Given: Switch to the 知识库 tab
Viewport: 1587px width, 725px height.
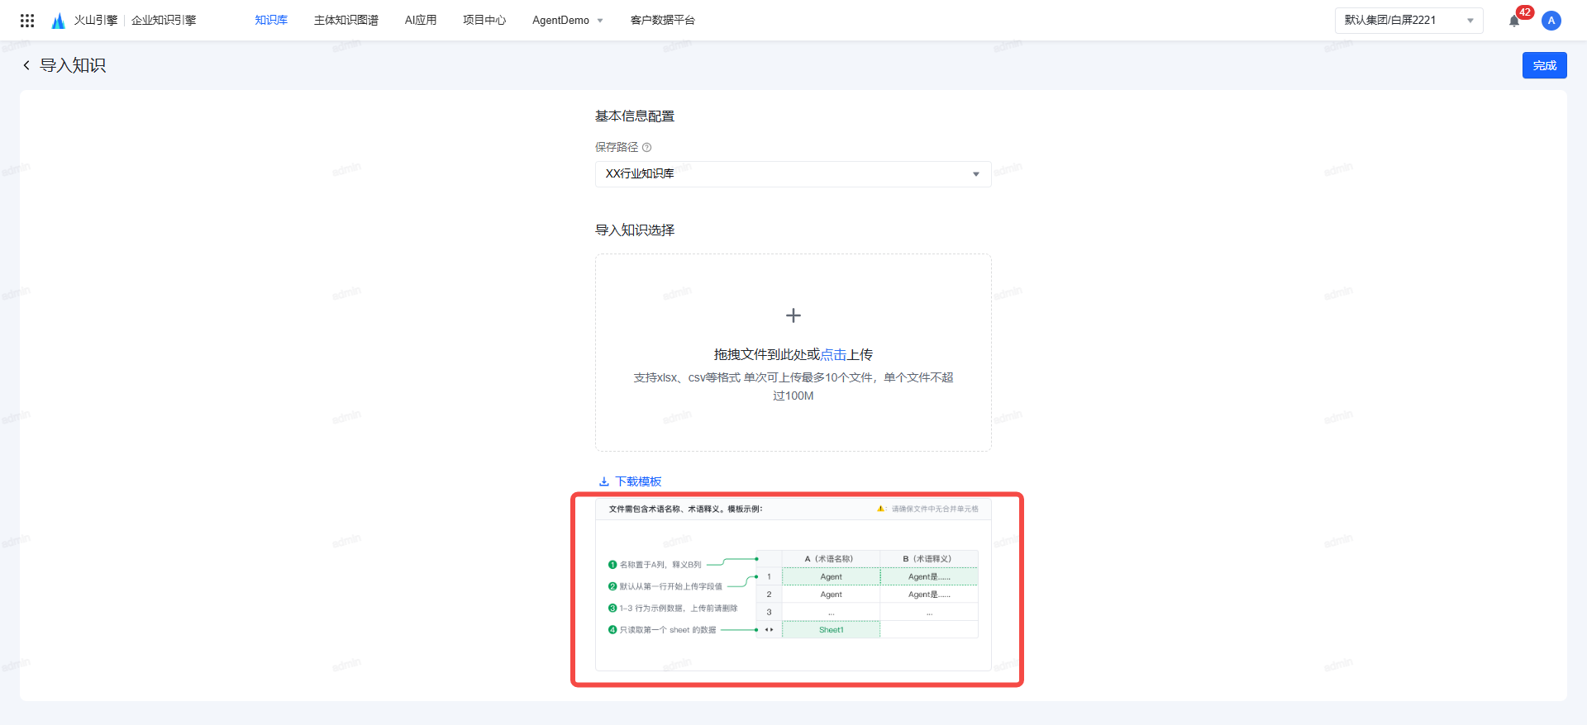Looking at the screenshot, I should coord(271,21).
